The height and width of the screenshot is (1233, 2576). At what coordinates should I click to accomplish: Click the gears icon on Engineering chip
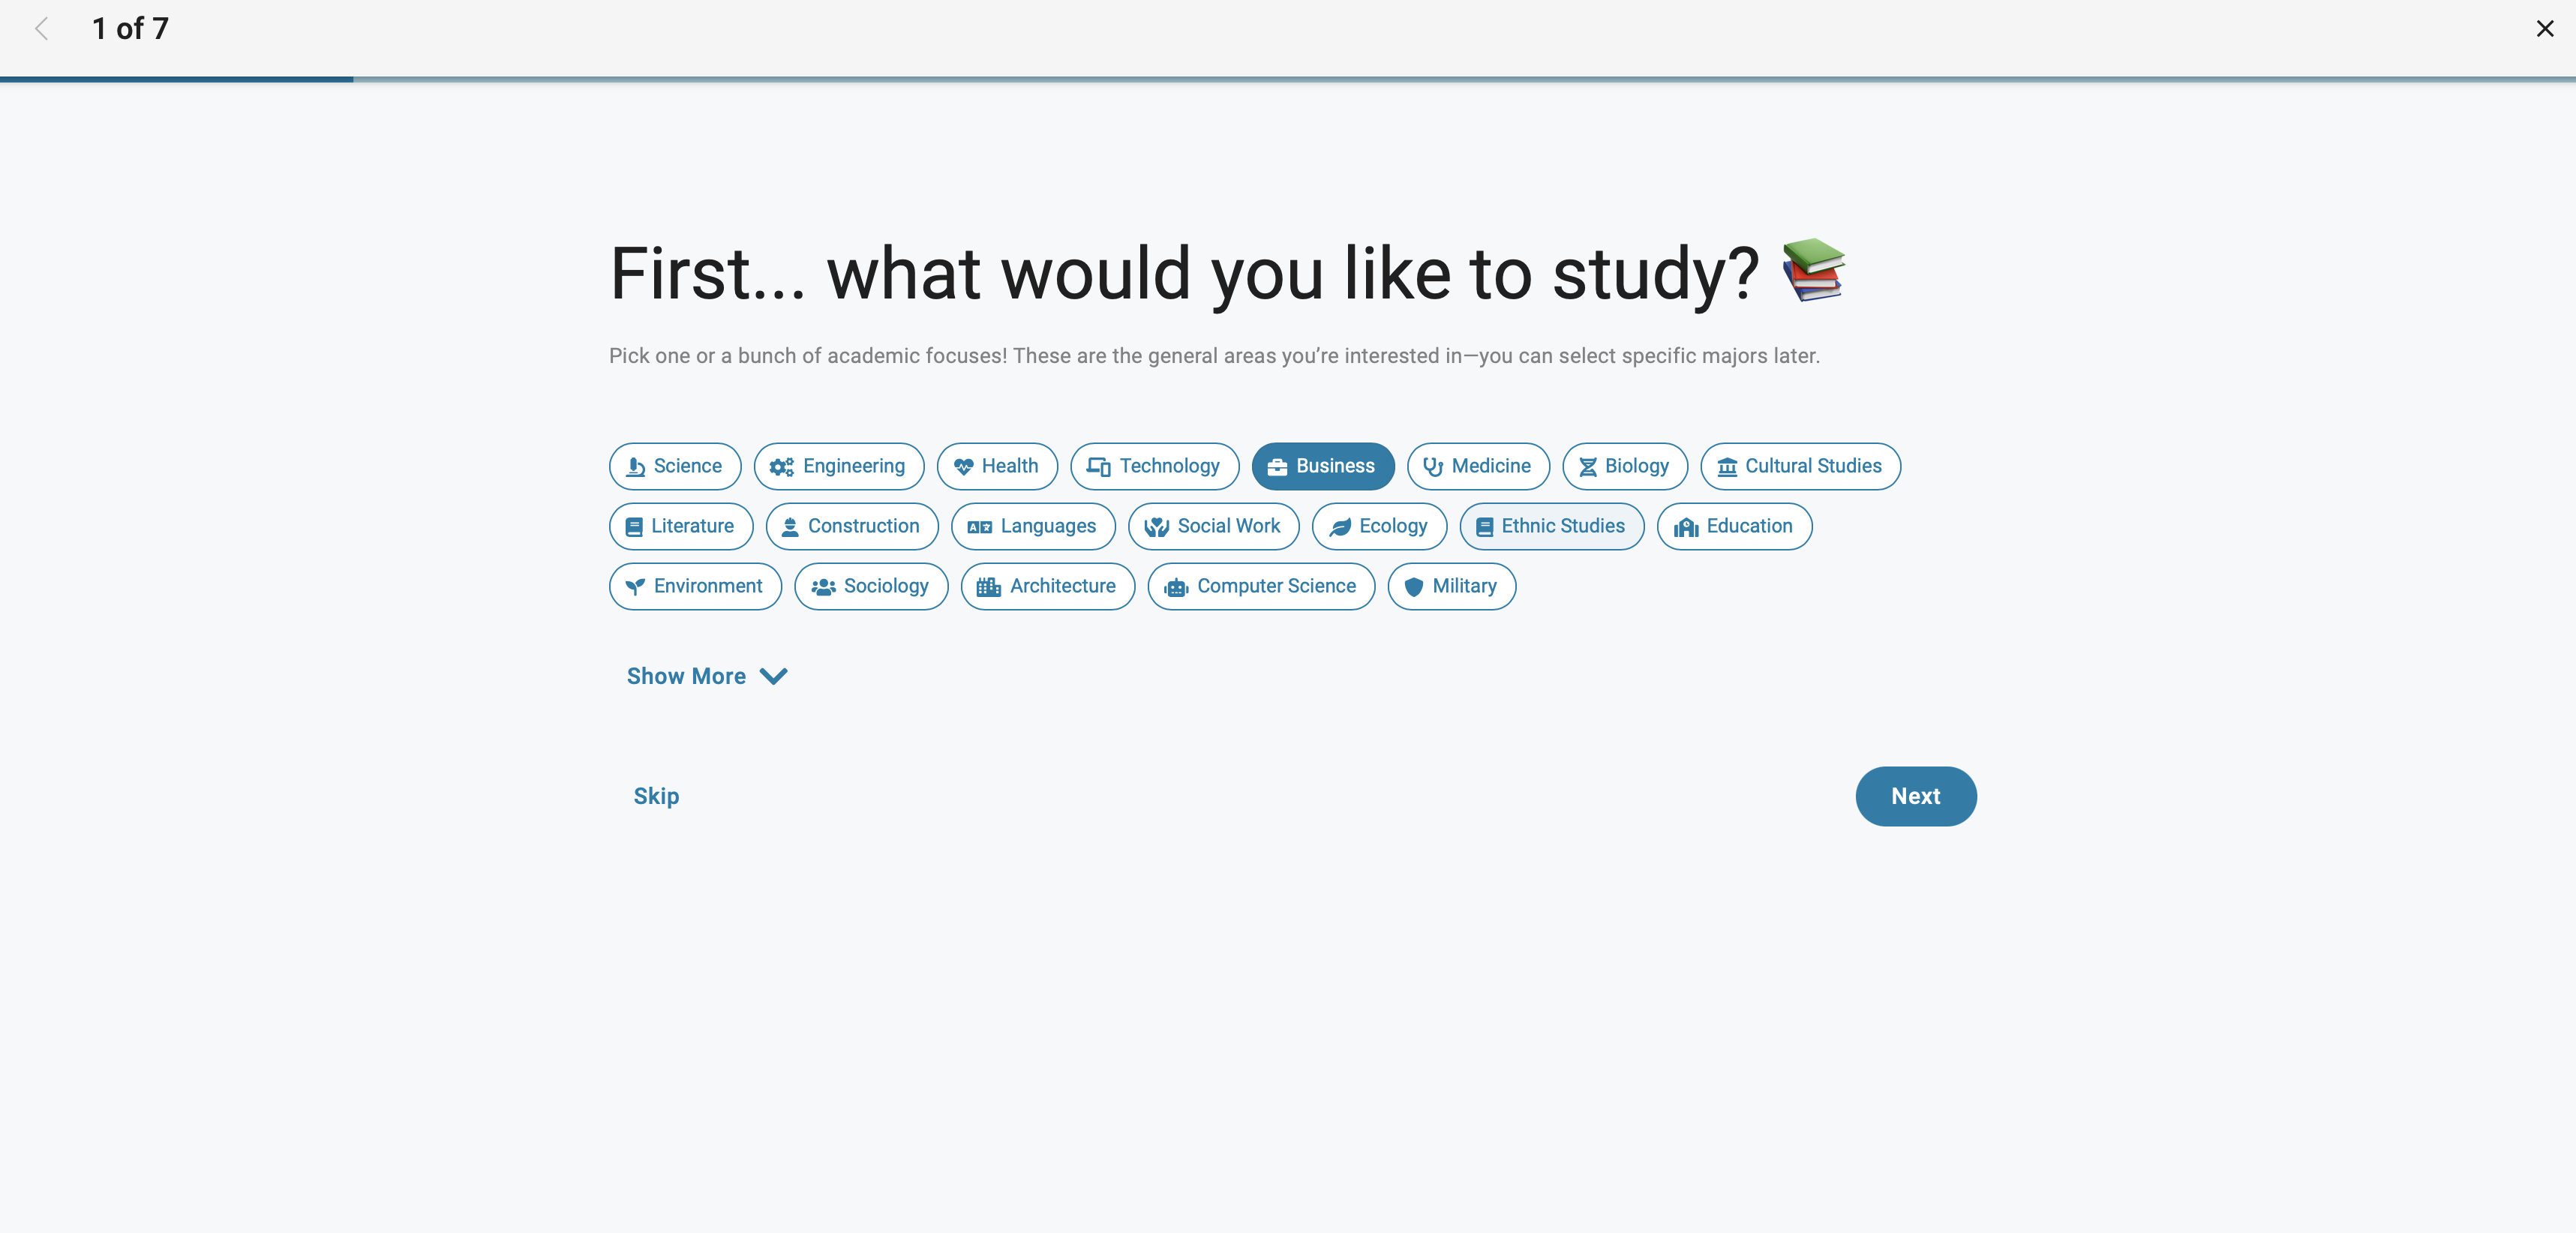point(782,467)
